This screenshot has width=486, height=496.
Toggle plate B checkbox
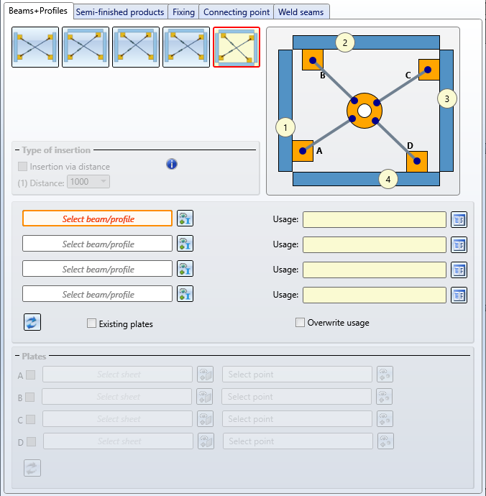pyautogui.click(x=30, y=397)
